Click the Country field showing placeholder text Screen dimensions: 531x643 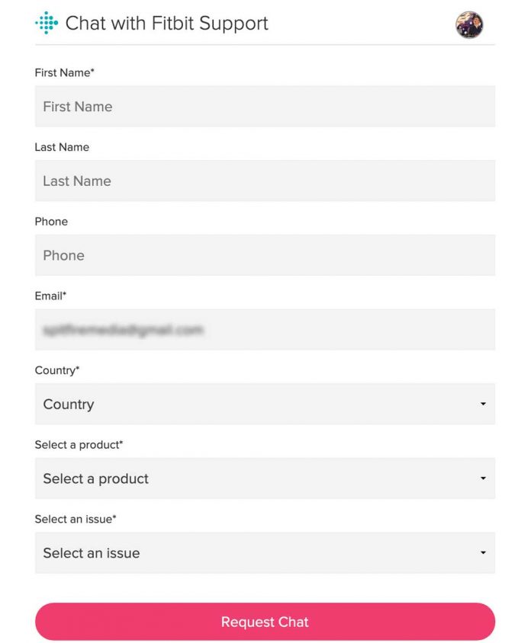tap(69, 404)
